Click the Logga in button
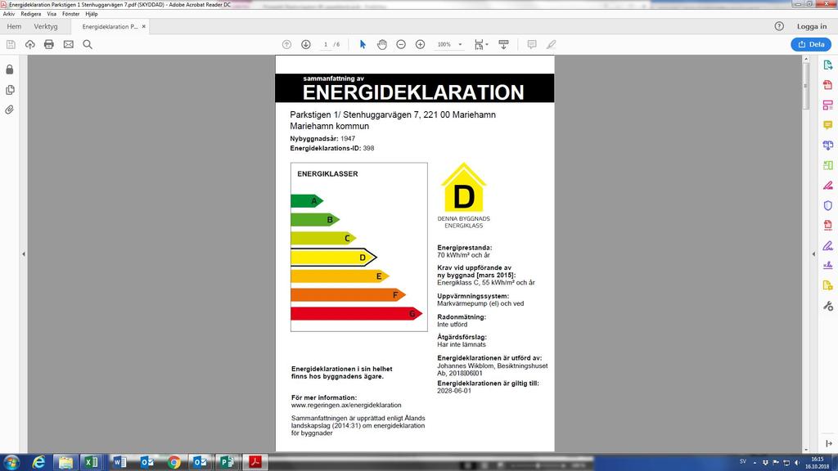The image size is (838, 471). (x=811, y=26)
